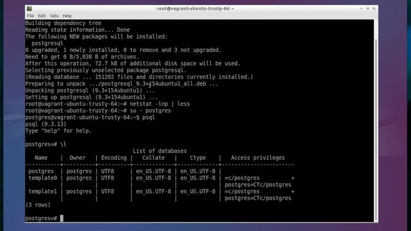411x231 pixels.
Task: Click 'Reading state information... Done' line
Action: (78, 30)
